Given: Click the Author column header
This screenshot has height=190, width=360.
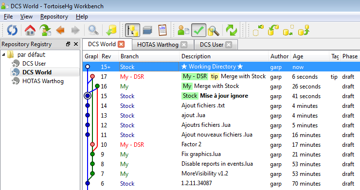Looking at the screenshot, I should pos(279,56).
